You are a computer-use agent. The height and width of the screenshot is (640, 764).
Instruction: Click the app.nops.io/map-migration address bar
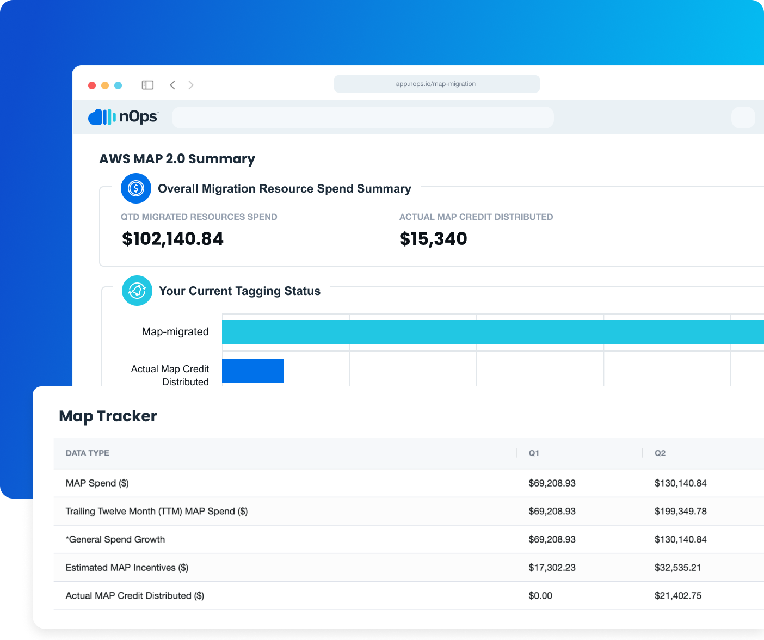coord(436,84)
